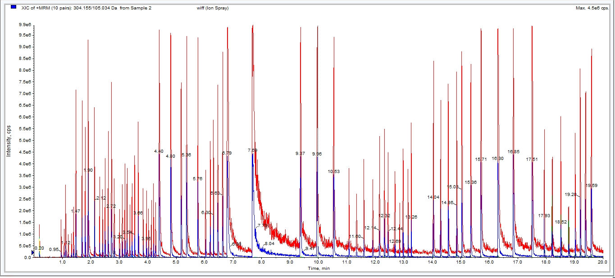This screenshot has height=278, width=615.
Task: Click the 4.40 retention time label
Action: [x=159, y=151]
